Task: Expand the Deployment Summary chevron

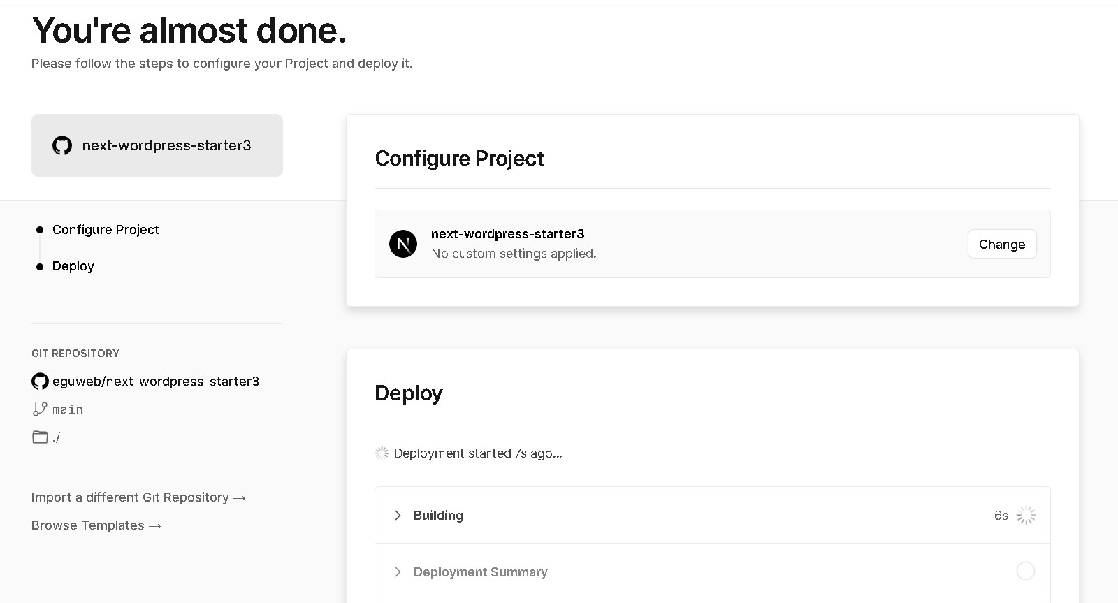Action: 398,572
